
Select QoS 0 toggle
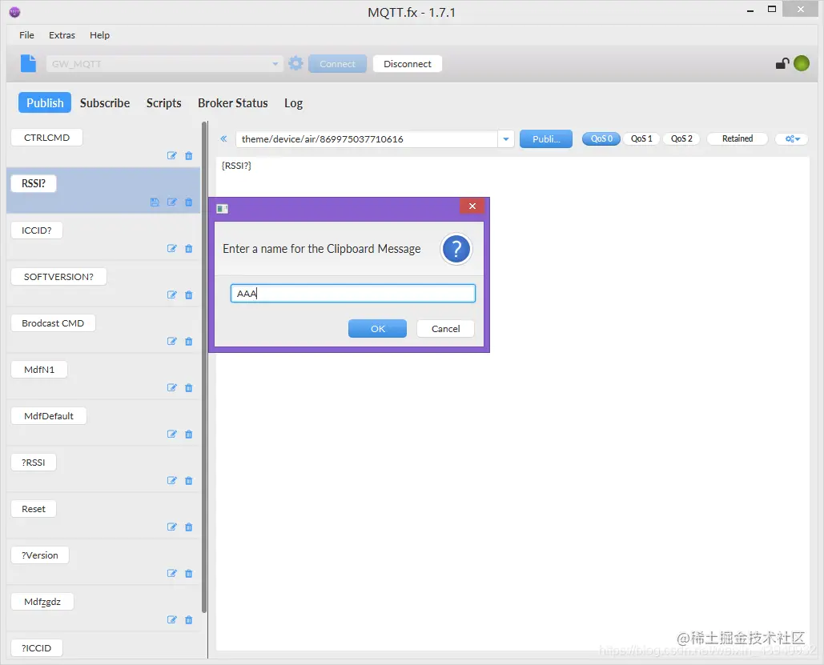click(601, 138)
